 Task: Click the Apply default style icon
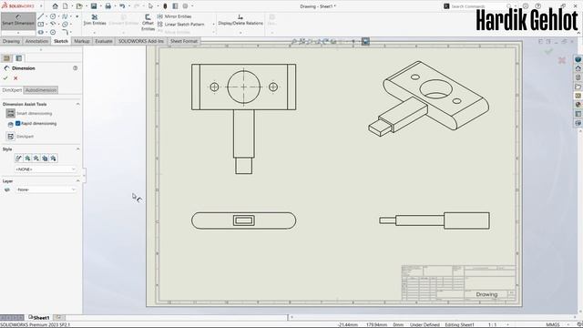(x=19, y=159)
